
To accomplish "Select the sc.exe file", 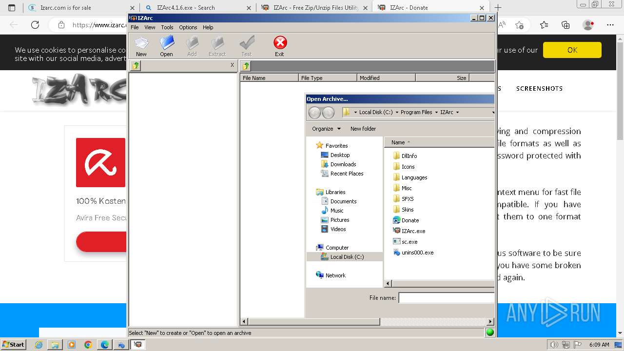I will [x=405, y=242].
